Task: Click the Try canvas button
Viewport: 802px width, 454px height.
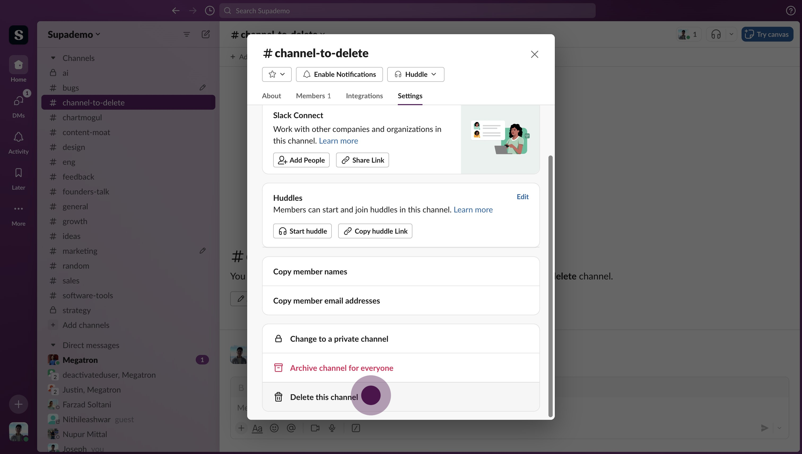Action: (767, 34)
